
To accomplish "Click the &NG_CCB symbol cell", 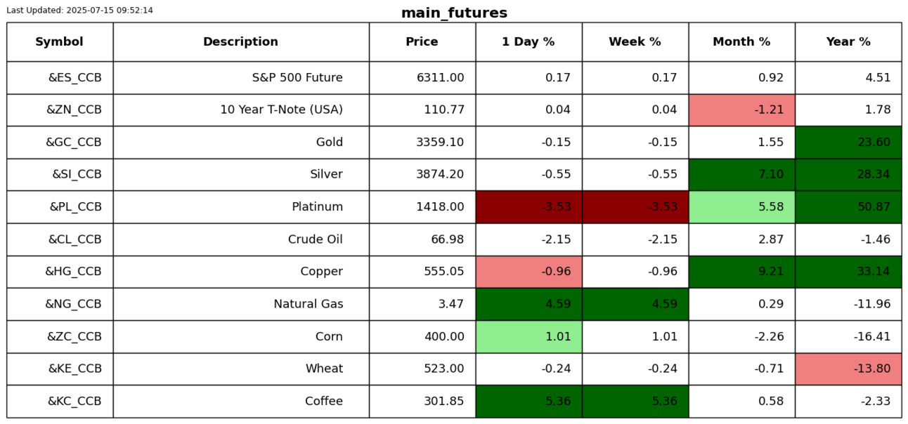I will 60,304.
